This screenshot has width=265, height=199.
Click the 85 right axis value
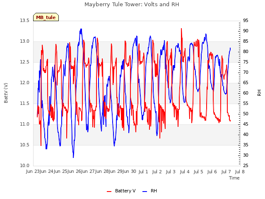pos(246,41)
